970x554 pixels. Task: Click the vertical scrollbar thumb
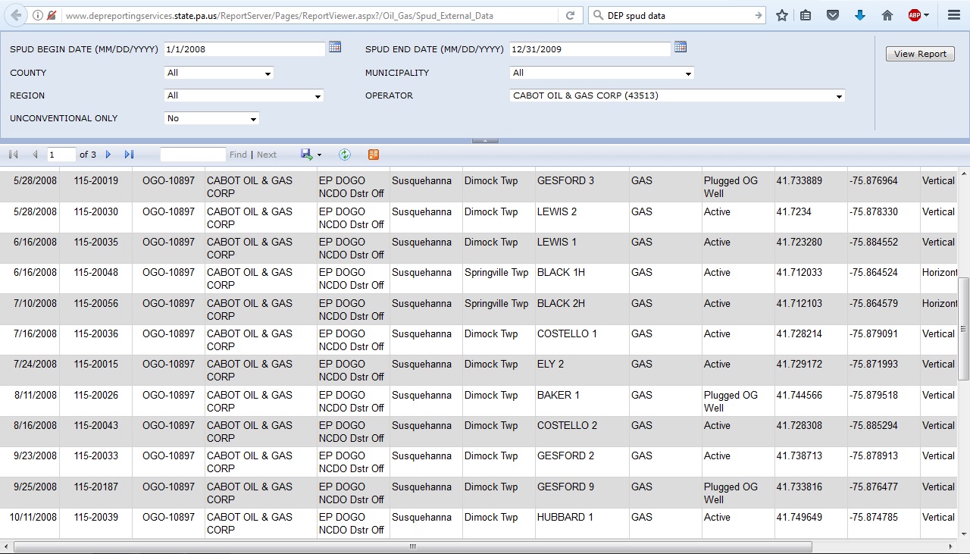964,329
